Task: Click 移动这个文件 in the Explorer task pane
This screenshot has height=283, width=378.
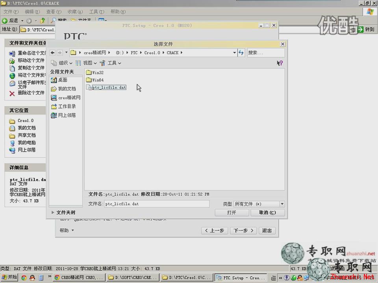Action: (27, 61)
